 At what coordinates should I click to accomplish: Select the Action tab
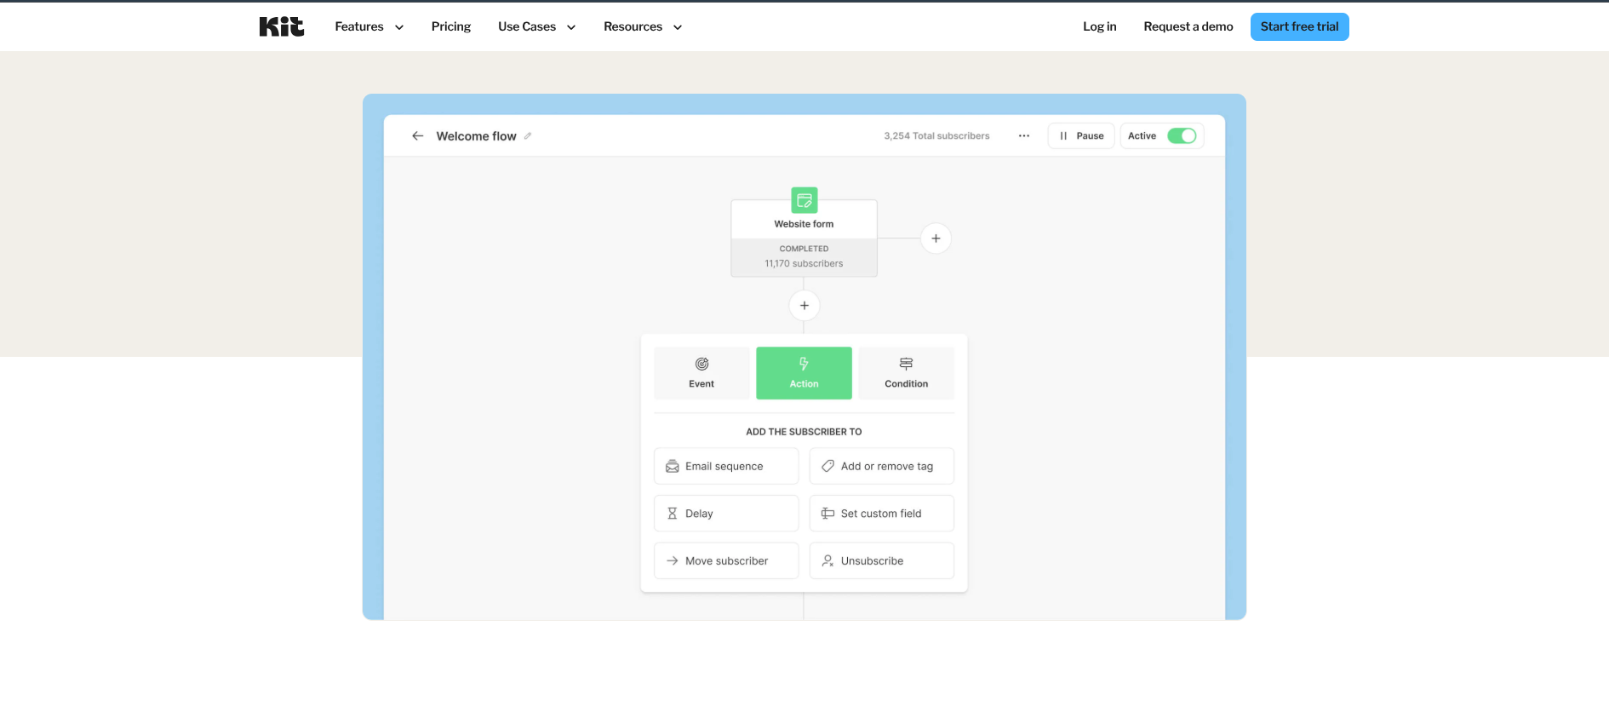[804, 373]
